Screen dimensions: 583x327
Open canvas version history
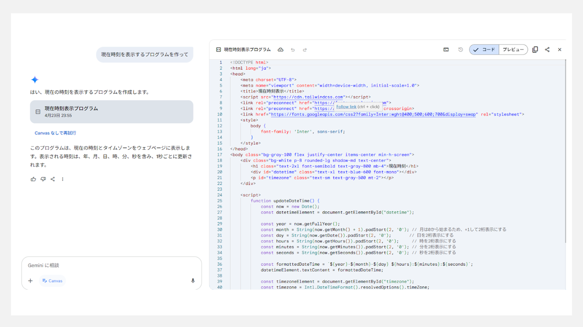click(x=461, y=50)
